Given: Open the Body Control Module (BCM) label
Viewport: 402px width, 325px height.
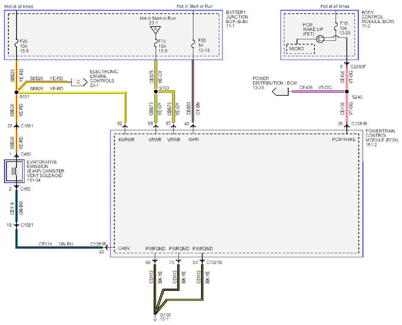Looking at the screenshot, I should coord(378,19).
